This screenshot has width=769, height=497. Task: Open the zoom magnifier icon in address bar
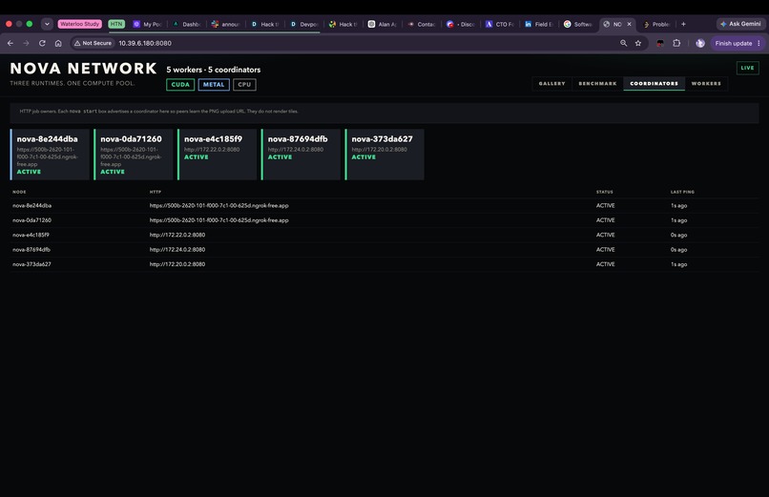(x=623, y=43)
